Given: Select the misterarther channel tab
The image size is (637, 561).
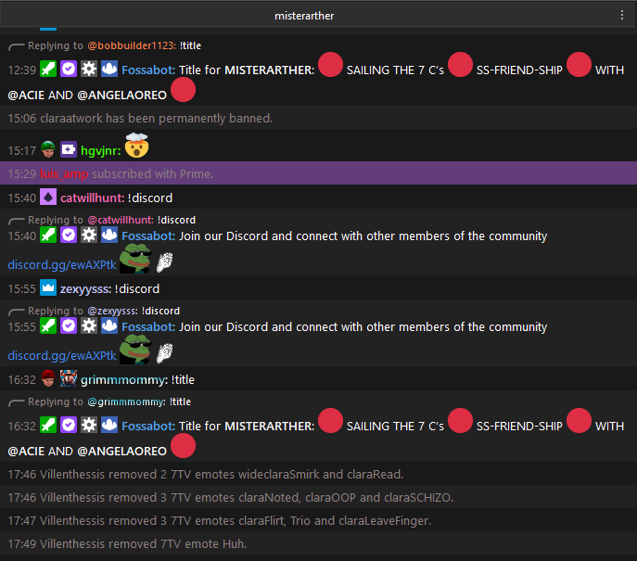Looking at the screenshot, I should (x=304, y=16).
